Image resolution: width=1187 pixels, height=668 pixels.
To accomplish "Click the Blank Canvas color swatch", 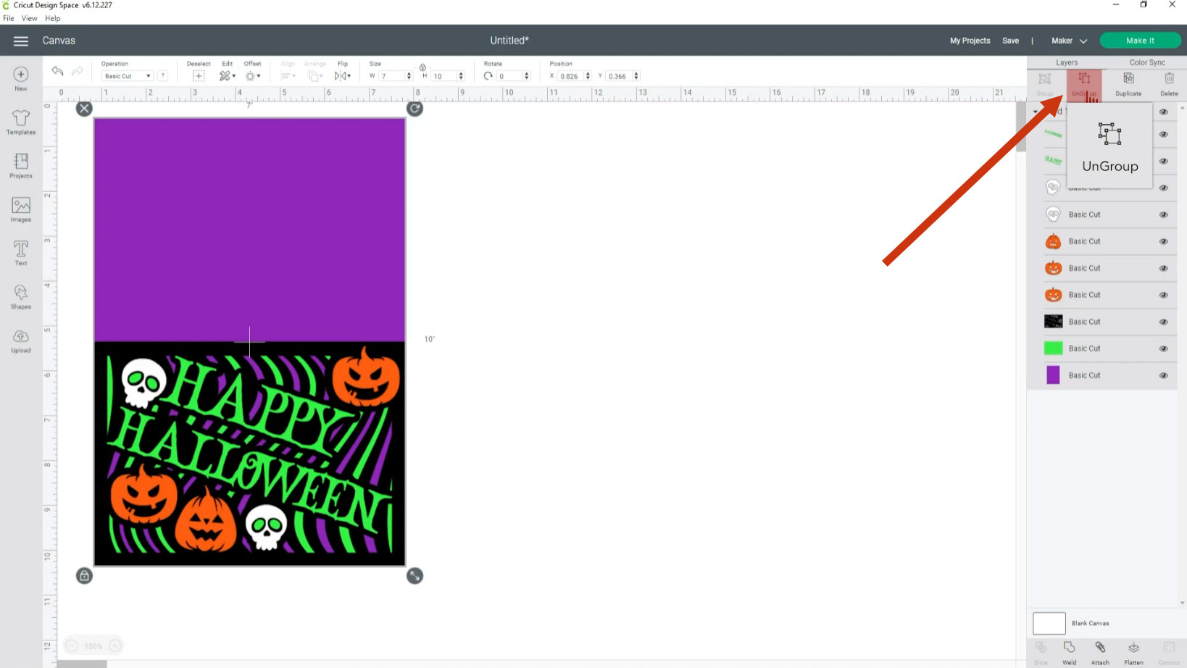I will [1049, 623].
